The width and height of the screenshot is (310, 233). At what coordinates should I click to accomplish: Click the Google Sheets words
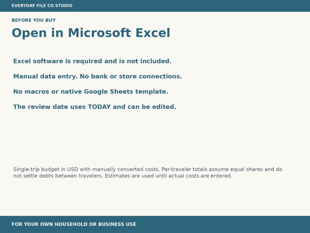pos(109,91)
